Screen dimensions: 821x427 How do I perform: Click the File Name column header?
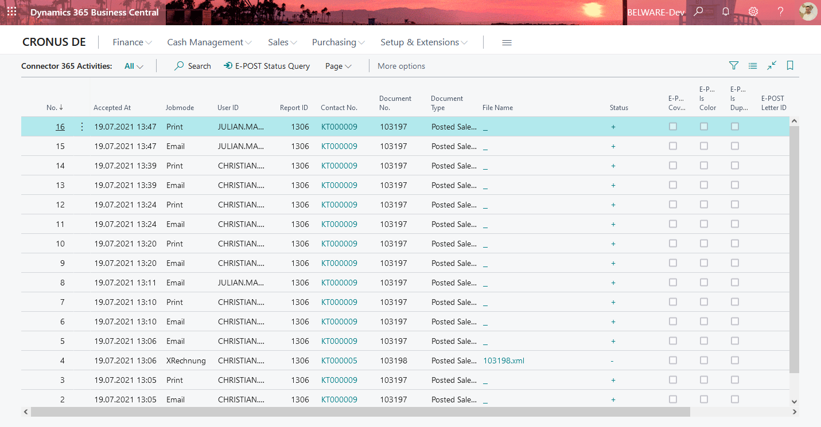[498, 107]
